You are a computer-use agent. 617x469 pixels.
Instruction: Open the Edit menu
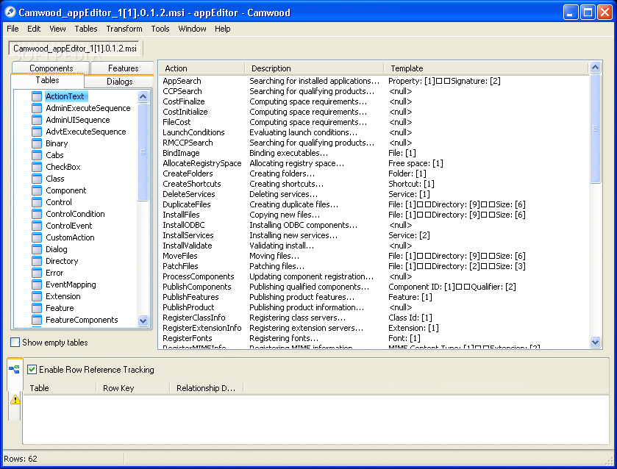34,29
